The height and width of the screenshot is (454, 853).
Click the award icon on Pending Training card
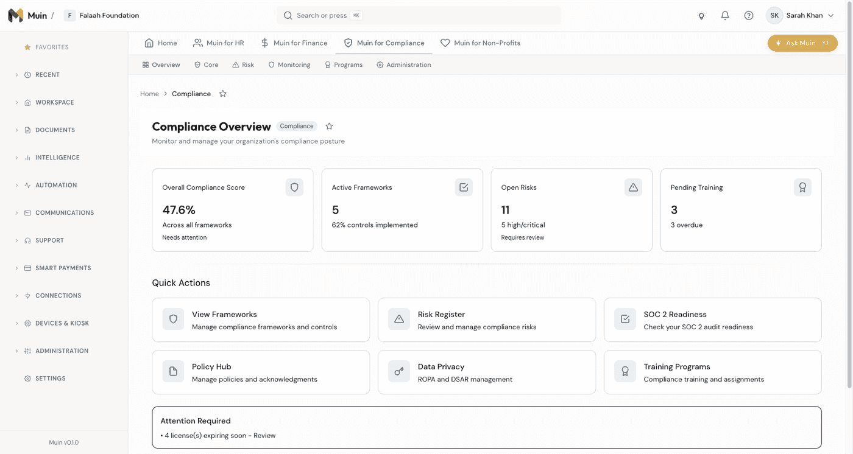tap(802, 187)
